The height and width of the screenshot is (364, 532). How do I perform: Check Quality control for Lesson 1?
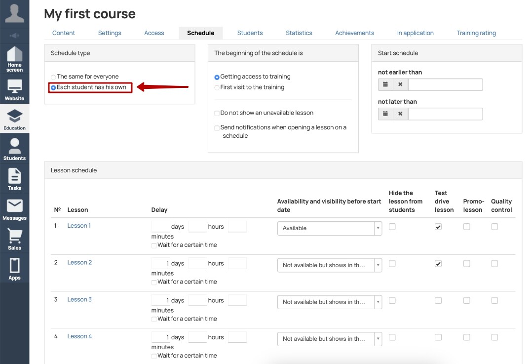pos(494,227)
